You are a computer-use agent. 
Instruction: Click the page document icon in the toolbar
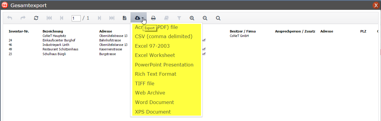click(124, 18)
